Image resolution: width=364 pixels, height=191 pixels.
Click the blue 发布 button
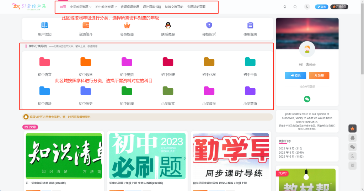pyautogui.click(x=321, y=7)
